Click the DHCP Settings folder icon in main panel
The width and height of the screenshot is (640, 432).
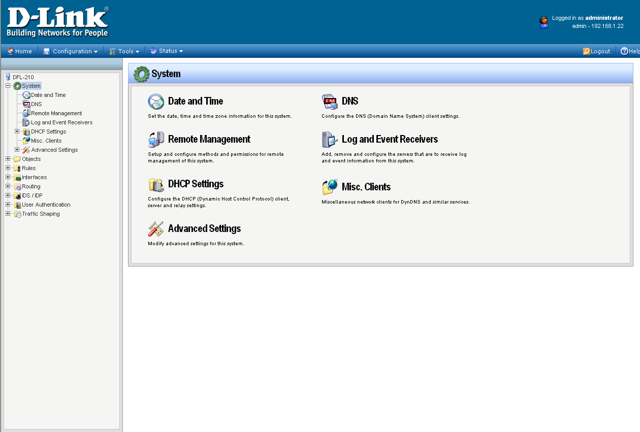coord(156,184)
